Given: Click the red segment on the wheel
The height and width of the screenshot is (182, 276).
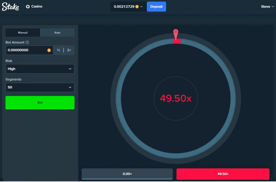Looking at the screenshot, I should [x=177, y=41].
